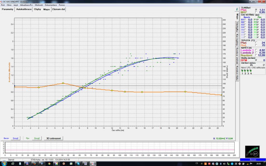Click LPG injector 2 icon

[245, 70]
